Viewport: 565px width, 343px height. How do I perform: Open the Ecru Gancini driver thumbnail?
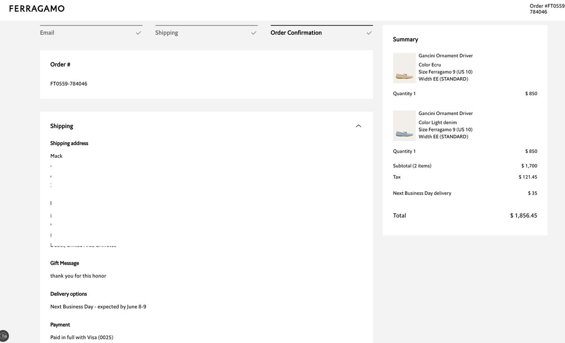(404, 68)
